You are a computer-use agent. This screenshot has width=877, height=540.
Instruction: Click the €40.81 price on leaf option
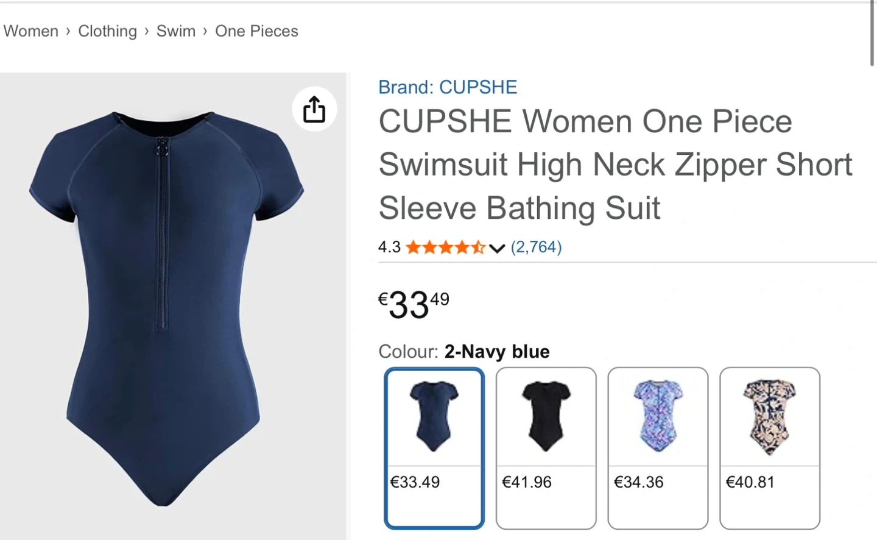pos(750,482)
